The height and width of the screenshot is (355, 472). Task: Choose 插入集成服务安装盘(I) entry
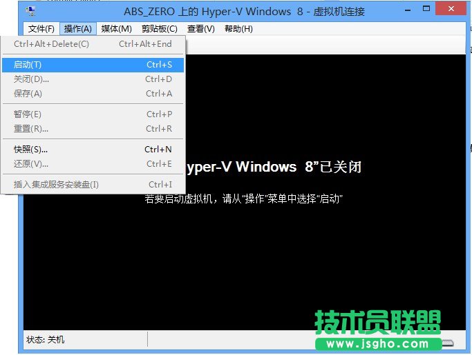(x=93, y=185)
